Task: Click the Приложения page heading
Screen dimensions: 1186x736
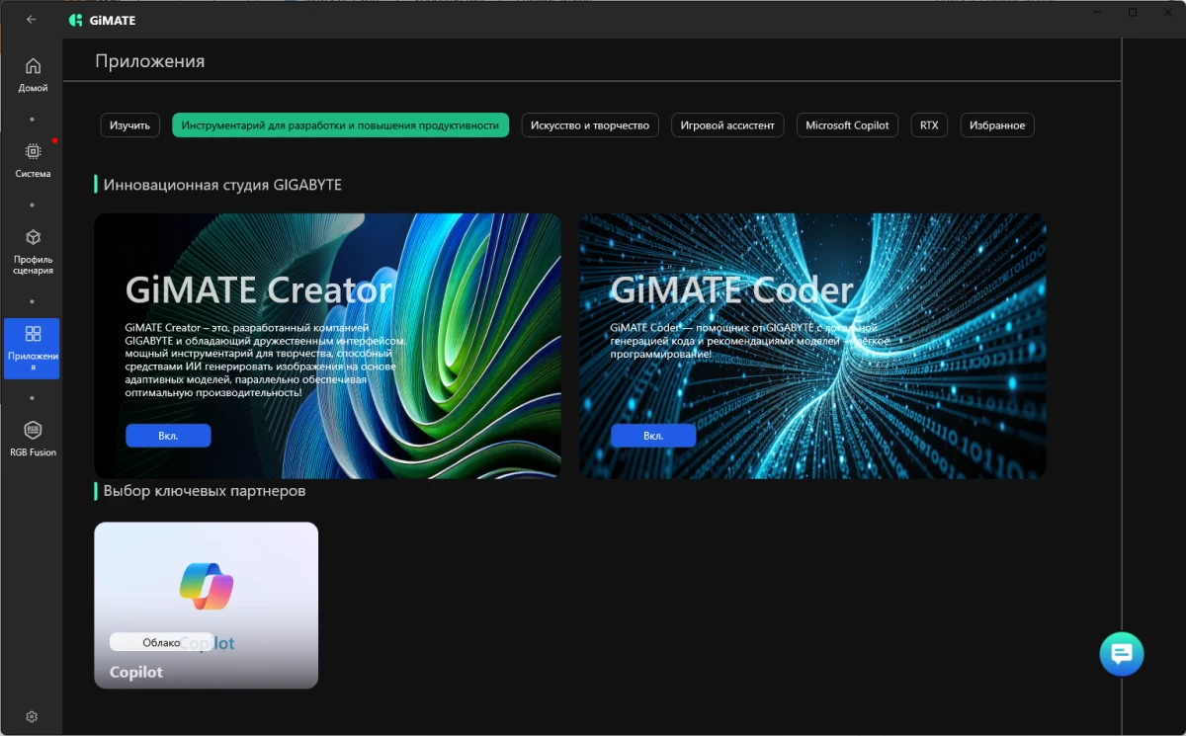Action: click(150, 61)
